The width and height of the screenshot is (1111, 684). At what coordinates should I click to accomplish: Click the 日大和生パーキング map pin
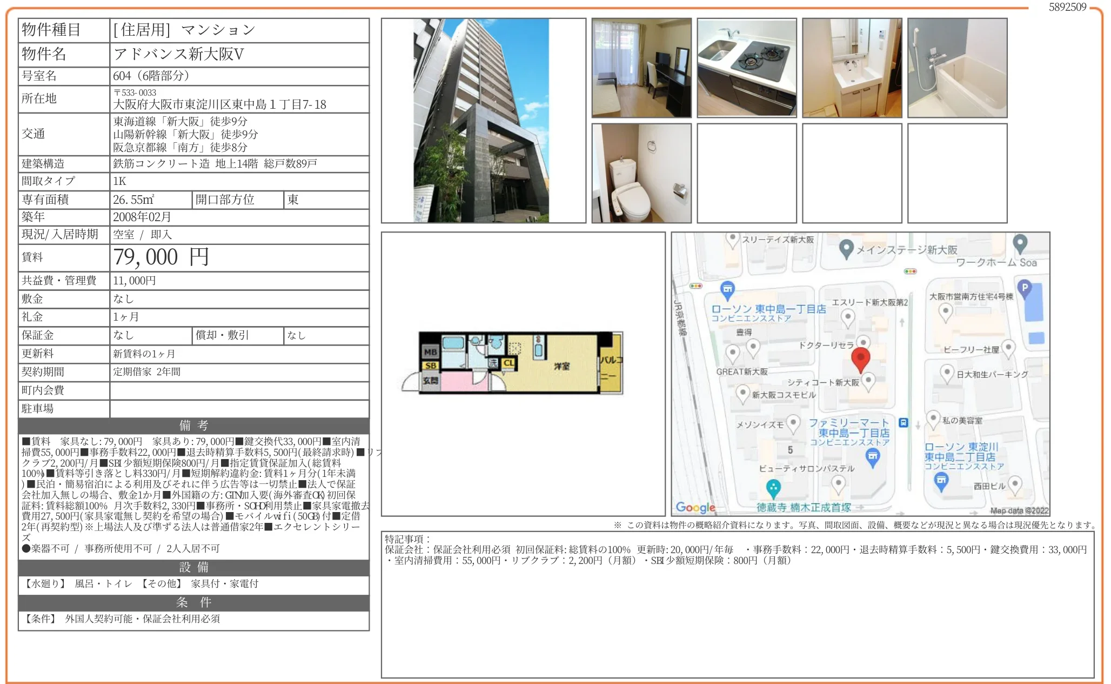coord(947,372)
